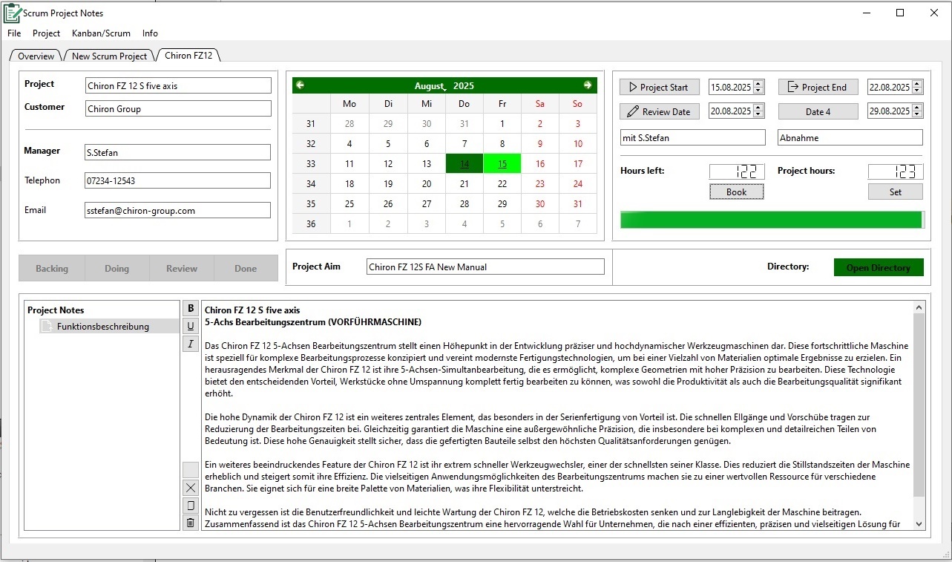
Task: Switch Kanban status to Doing
Action: click(116, 269)
